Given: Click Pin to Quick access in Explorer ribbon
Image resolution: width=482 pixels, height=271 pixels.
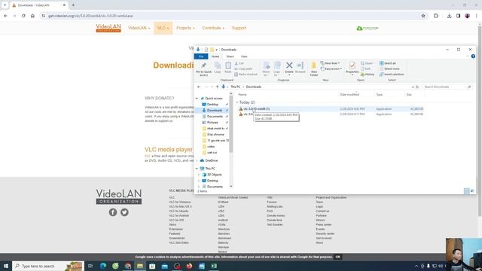Looking at the screenshot, I should (203, 69).
